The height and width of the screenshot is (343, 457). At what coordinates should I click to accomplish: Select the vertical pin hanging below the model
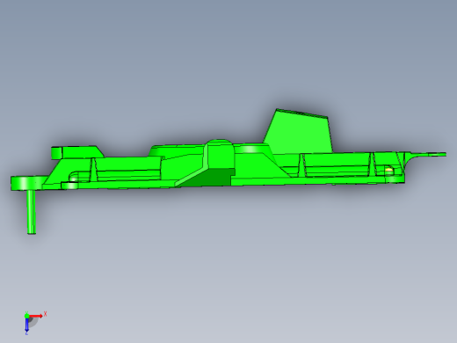tap(32, 212)
